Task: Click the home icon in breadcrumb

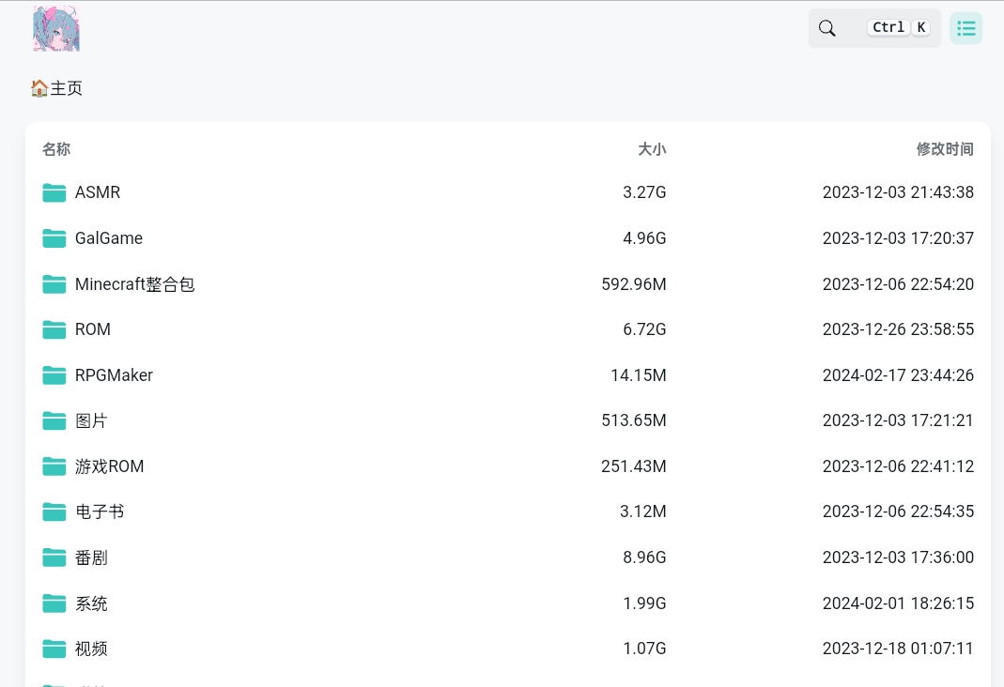Action: click(39, 88)
